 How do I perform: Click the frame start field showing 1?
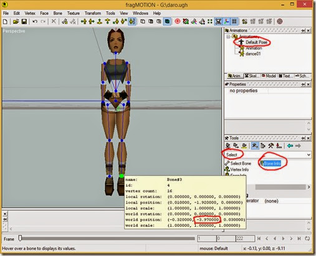(x=207, y=239)
